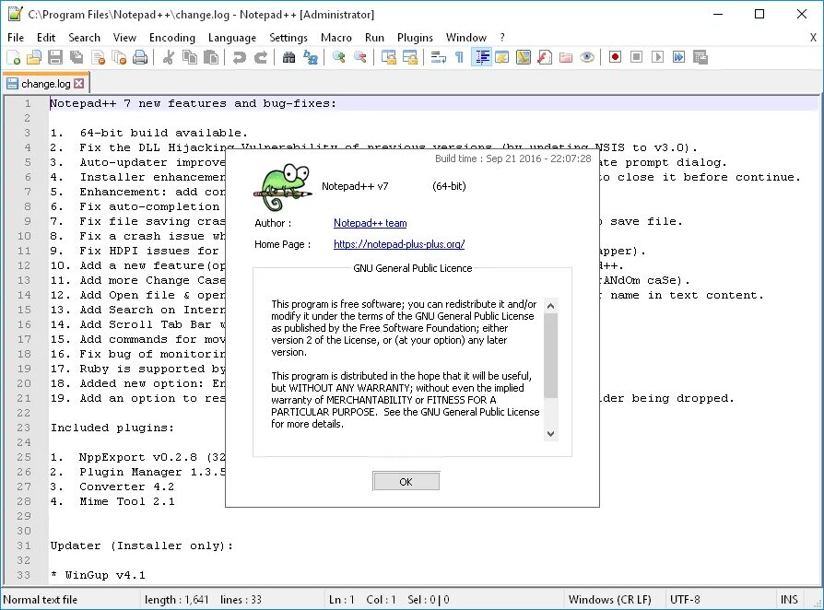Open the Settings menu

[x=288, y=37]
